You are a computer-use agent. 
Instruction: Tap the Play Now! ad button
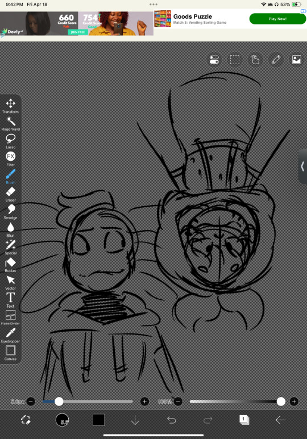[277, 19]
